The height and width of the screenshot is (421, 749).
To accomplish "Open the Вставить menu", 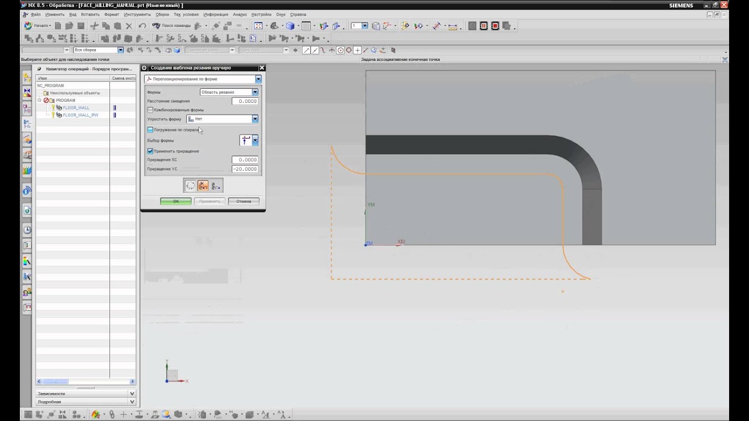I will [x=90, y=14].
